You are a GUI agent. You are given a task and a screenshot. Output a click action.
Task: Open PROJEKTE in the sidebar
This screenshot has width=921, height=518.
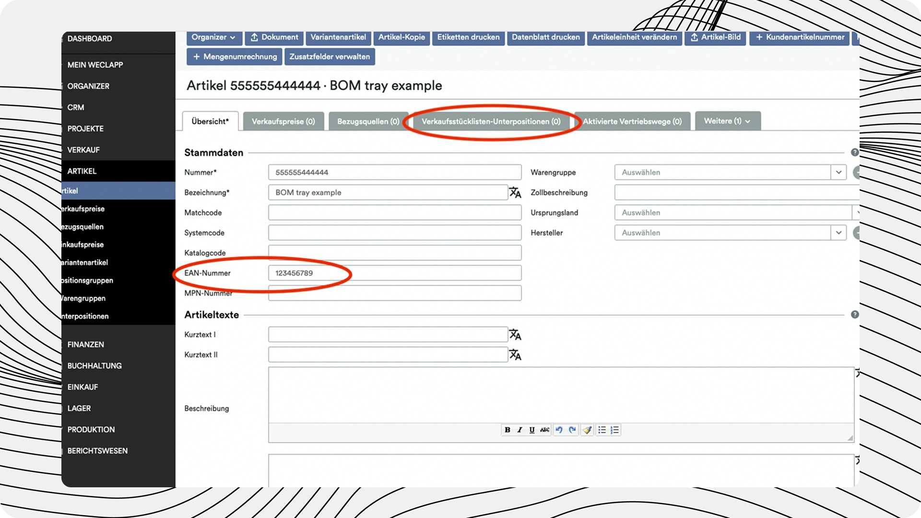click(x=85, y=129)
